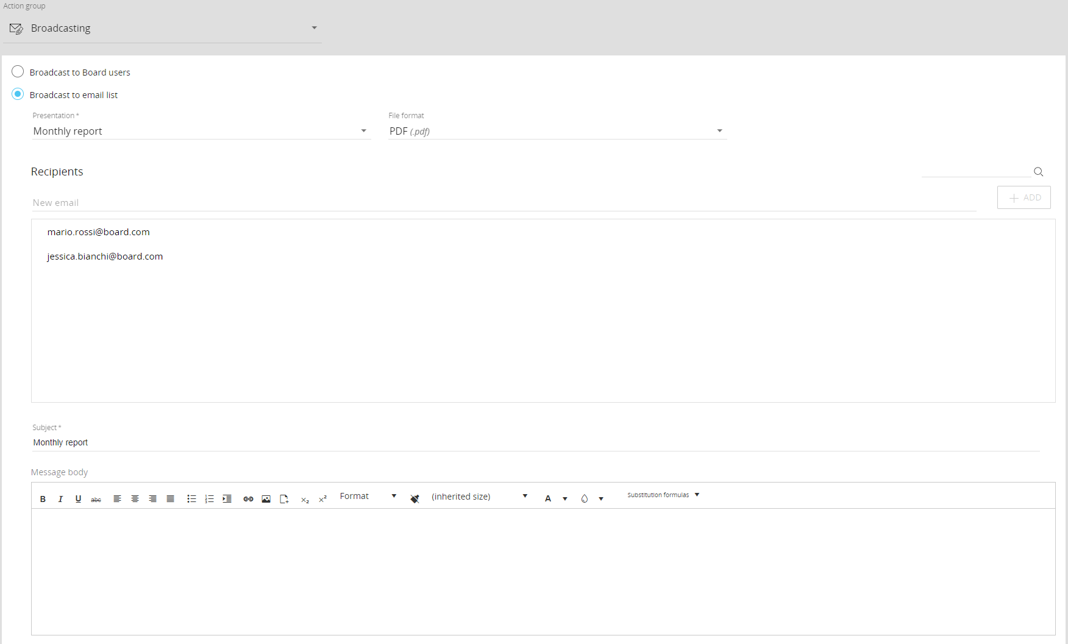Apply strikethrough formatting
This screenshot has height=644, width=1068.
[x=96, y=499]
